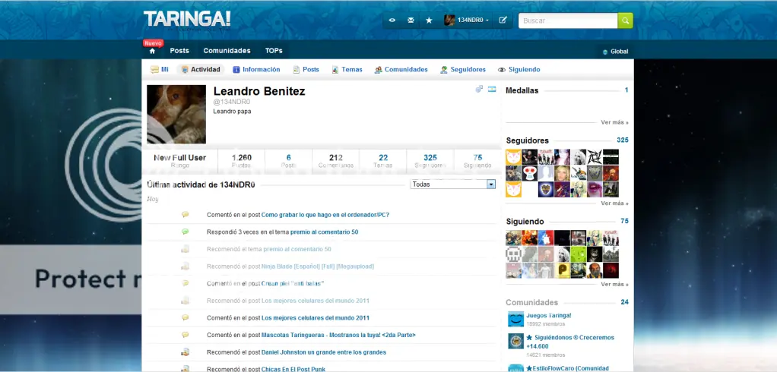Viewport: 777px width, 372px height.
Task: Open the Todas activity filter dropdown
Action: [x=453, y=184]
